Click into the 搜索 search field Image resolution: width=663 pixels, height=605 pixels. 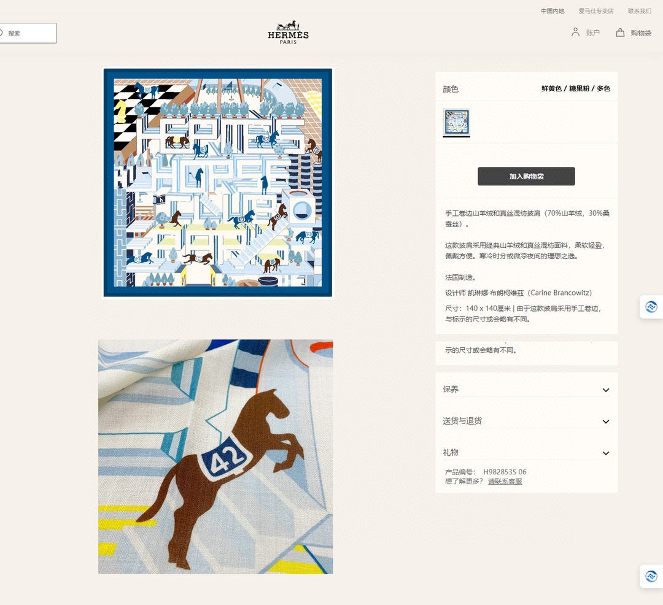[28, 33]
